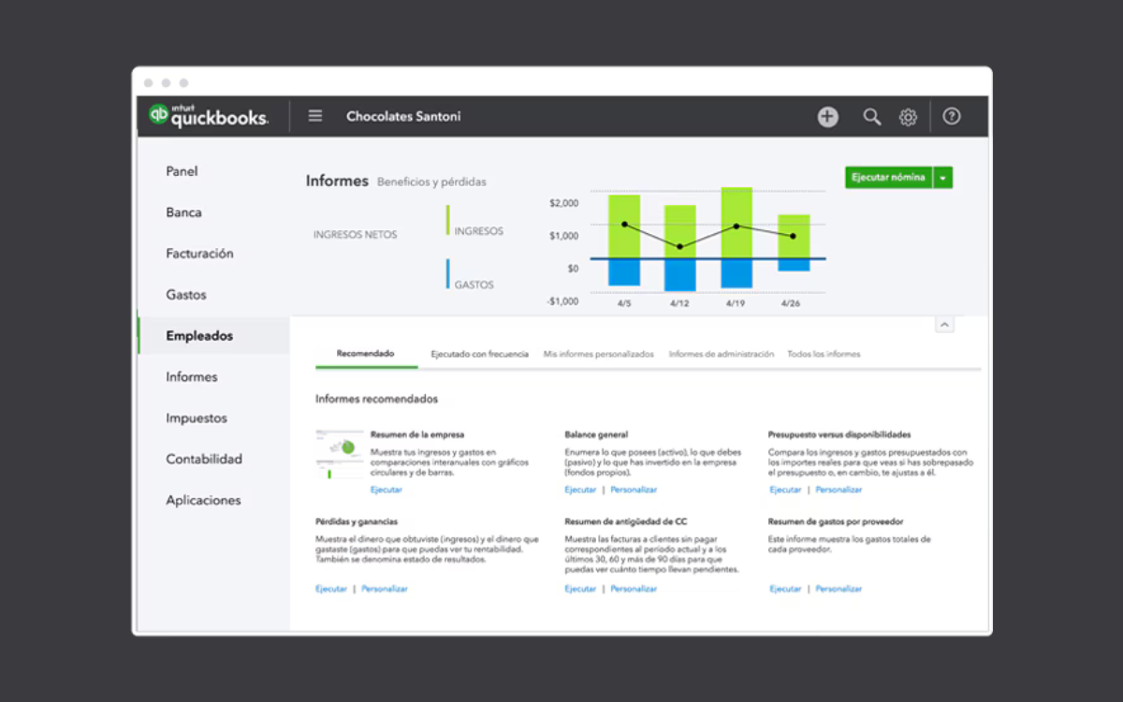1123x702 pixels.
Task: Click Ejecutar under Balance general
Action: (579, 489)
